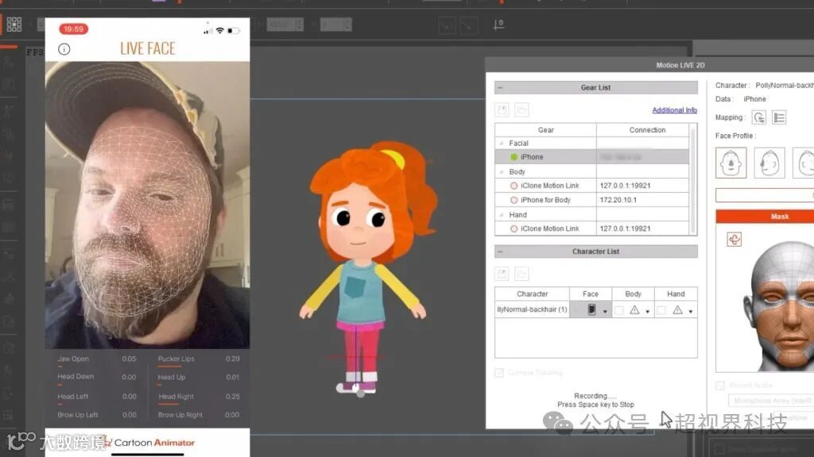
Task: Collapse the Hand group in Gear List
Action: (502, 214)
